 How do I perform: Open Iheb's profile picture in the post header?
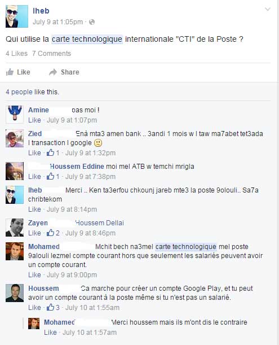(17, 16)
